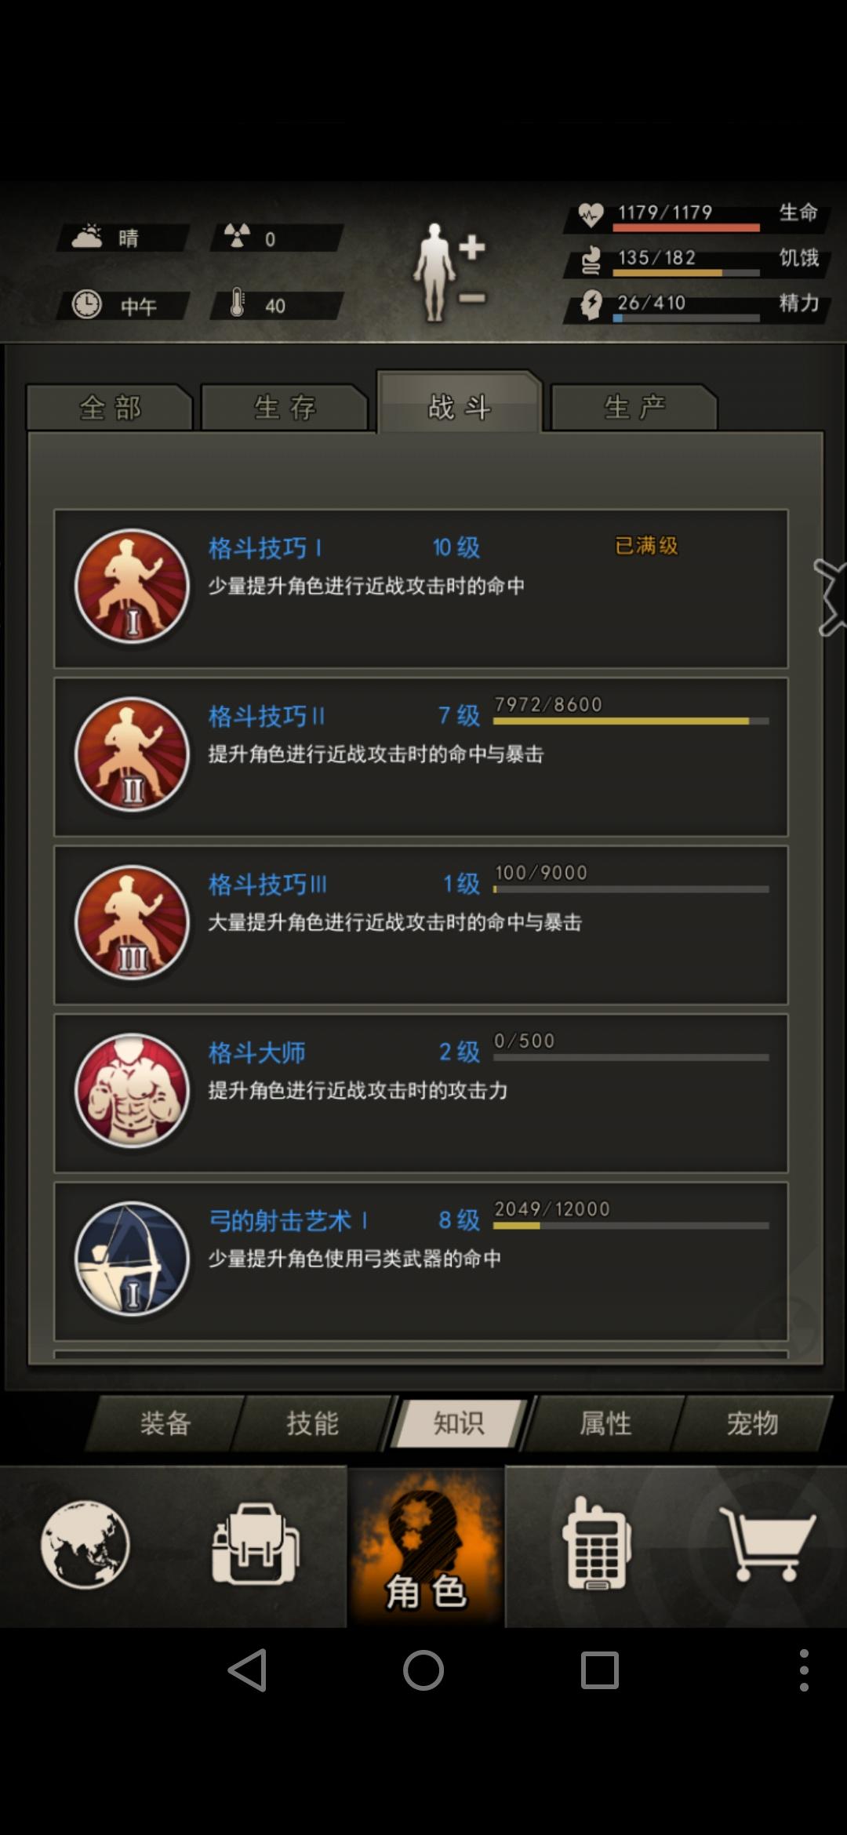Tap the 格斗技巧 II experience progress bar

tap(631, 721)
